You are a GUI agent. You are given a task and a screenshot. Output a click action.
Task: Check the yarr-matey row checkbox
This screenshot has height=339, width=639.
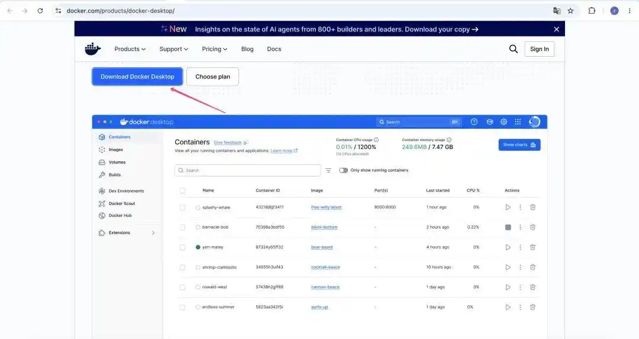tap(182, 247)
